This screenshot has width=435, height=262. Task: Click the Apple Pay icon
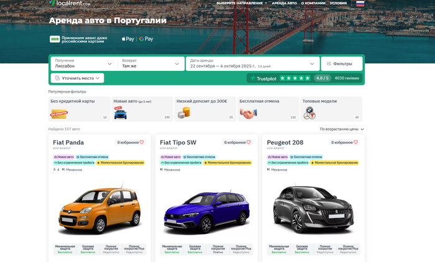pos(128,39)
